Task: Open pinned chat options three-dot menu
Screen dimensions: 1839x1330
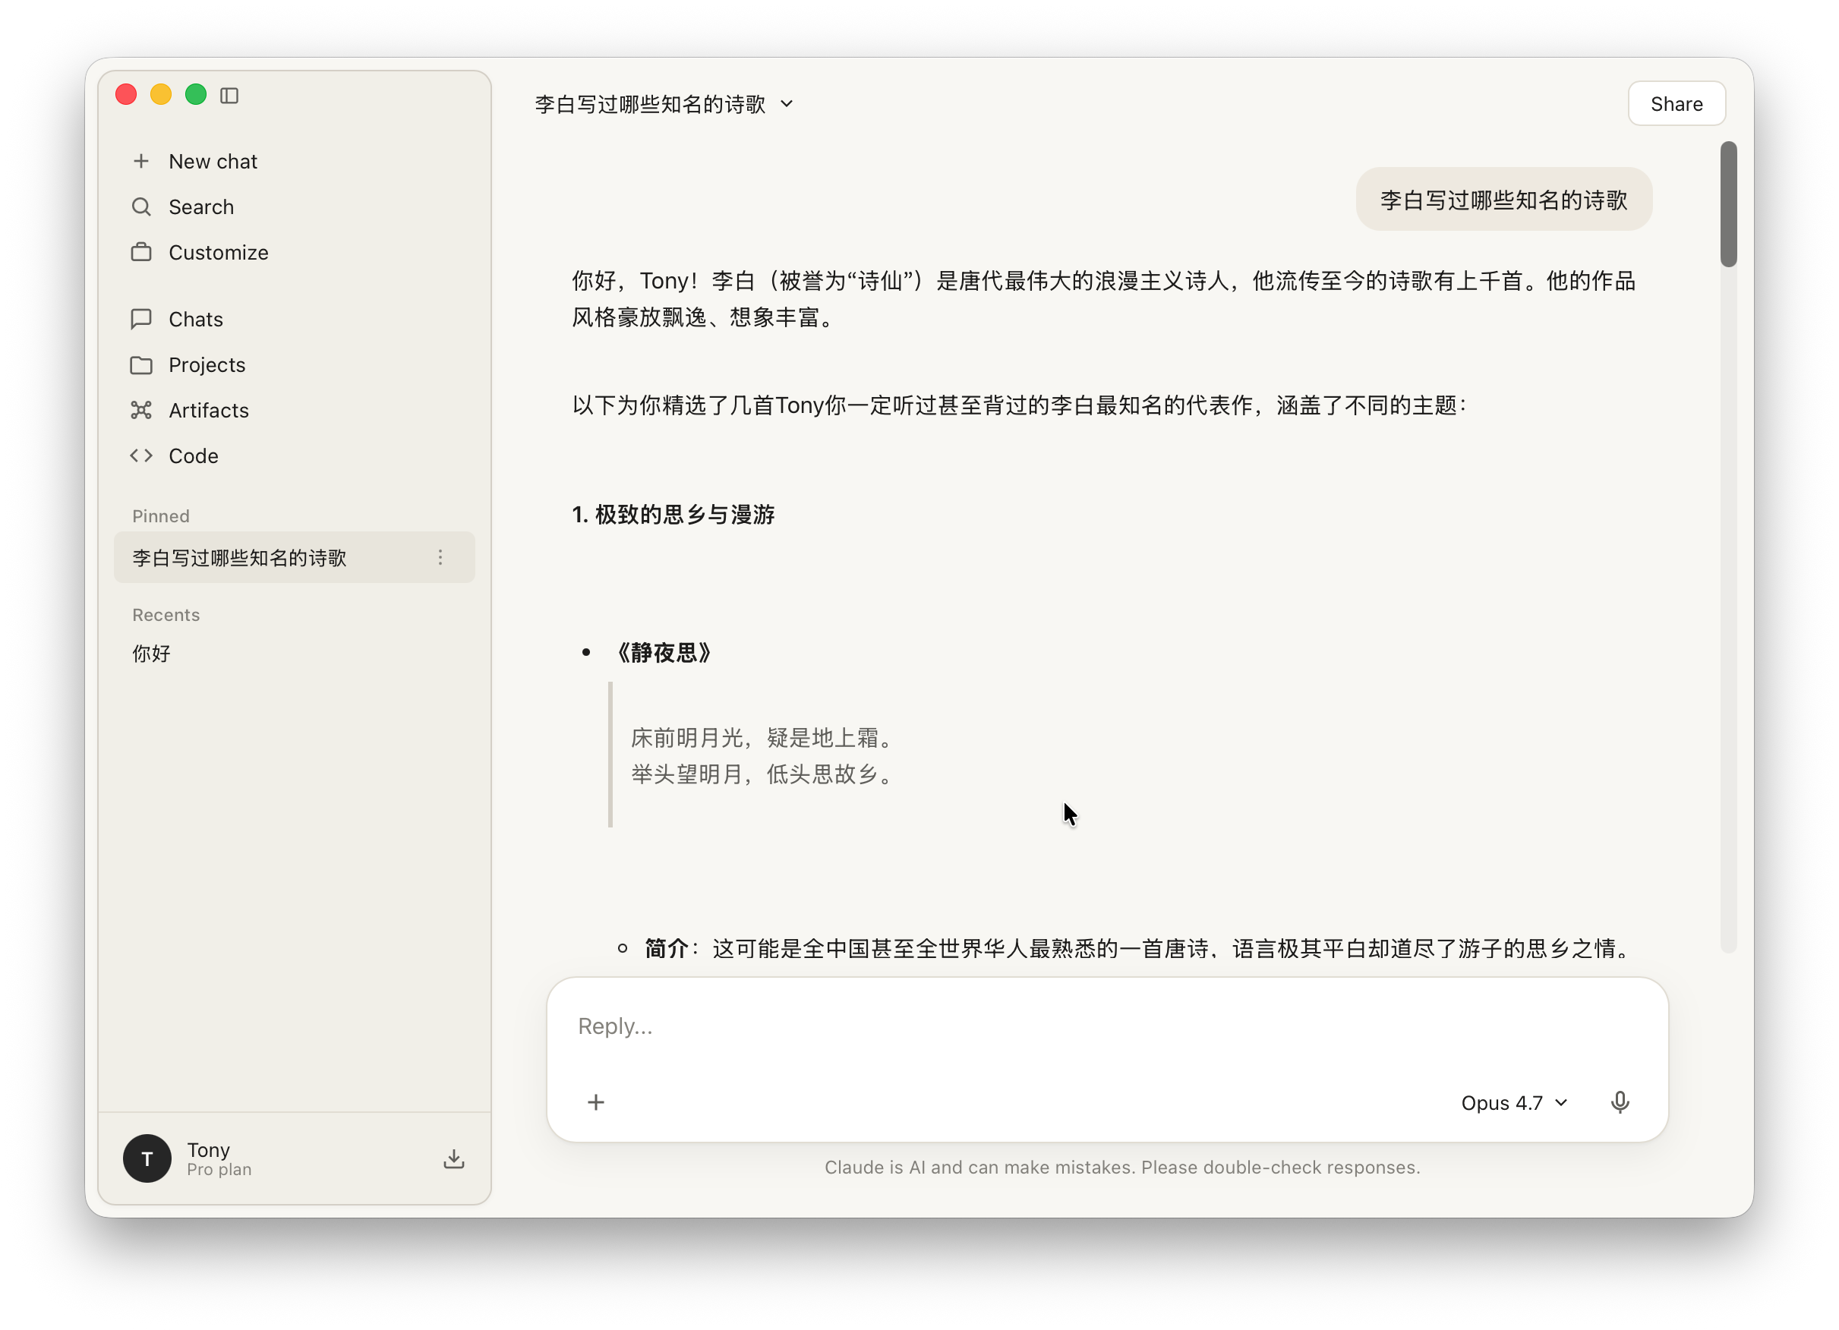Action: (440, 558)
